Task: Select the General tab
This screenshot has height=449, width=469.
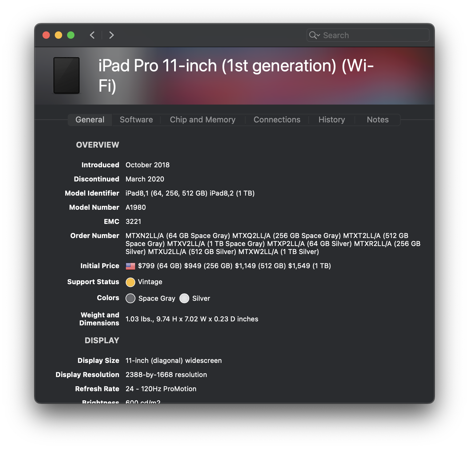Action: pos(90,120)
